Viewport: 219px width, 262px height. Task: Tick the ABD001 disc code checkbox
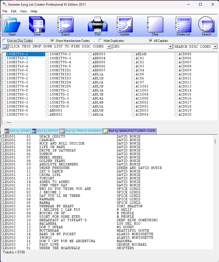47,110
